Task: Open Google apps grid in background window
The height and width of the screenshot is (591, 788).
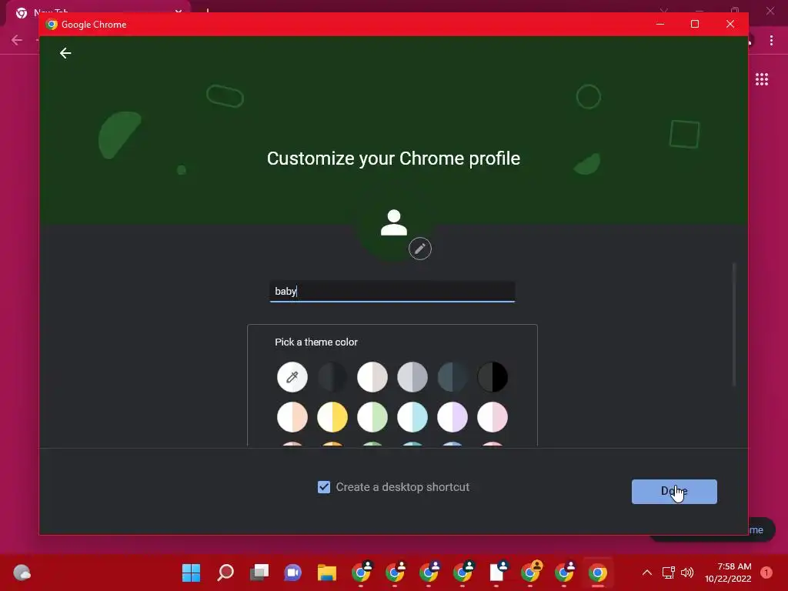Action: (x=761, y=79)
